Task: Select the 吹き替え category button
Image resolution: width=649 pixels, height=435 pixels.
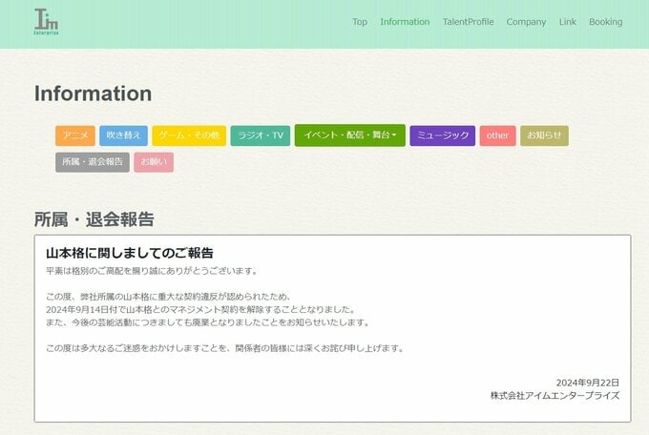Action: 124,135
